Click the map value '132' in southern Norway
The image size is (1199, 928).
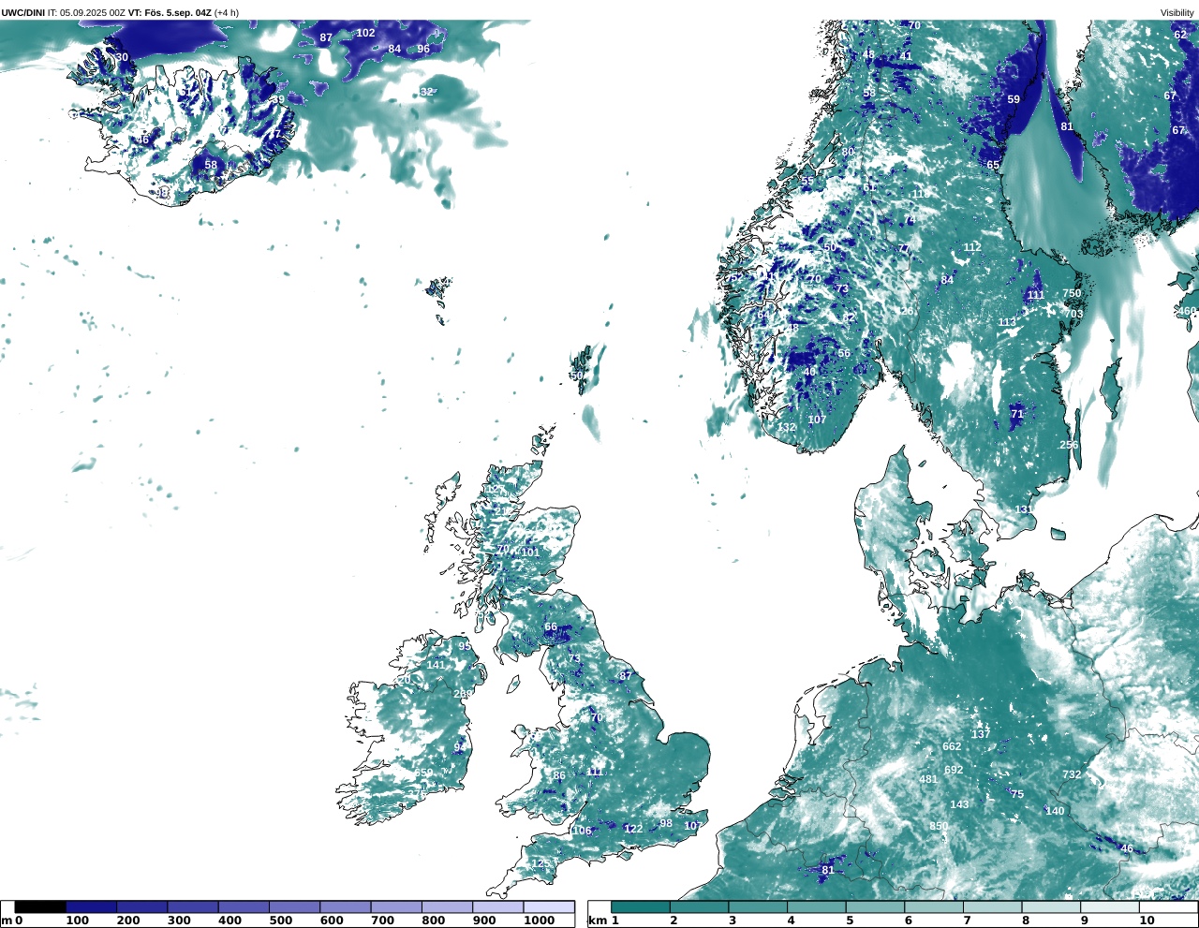[787, 427]
